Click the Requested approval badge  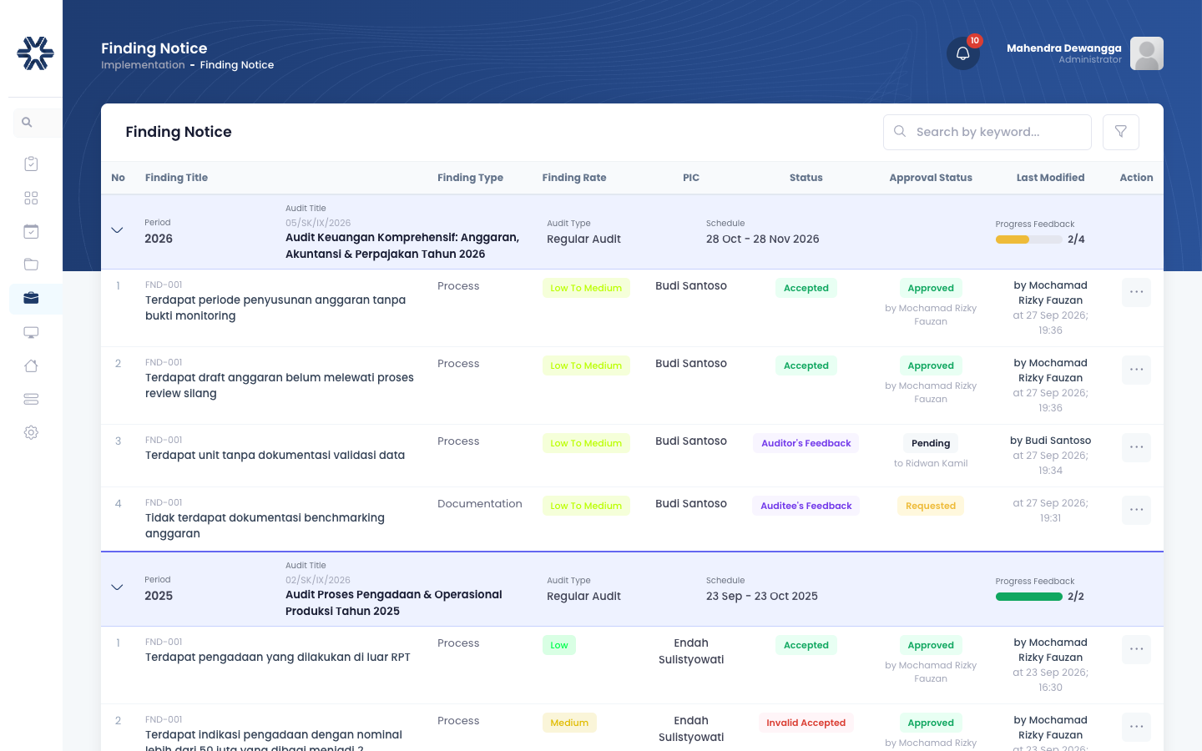click(931, 506)
